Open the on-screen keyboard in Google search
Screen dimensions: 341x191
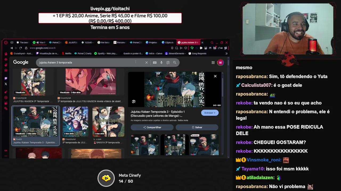coord(155,63)
